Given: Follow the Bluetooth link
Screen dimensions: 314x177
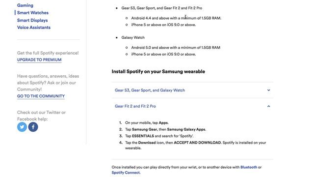Looking at the screenshot, I should coord(249,167).
